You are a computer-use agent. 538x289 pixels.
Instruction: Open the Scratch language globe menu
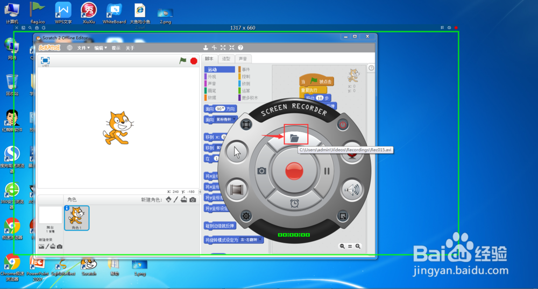[69, 48]
